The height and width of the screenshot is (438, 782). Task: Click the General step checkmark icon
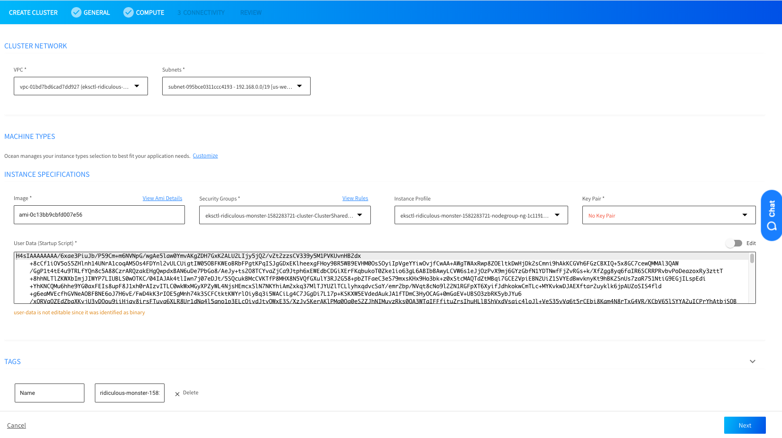76,12
